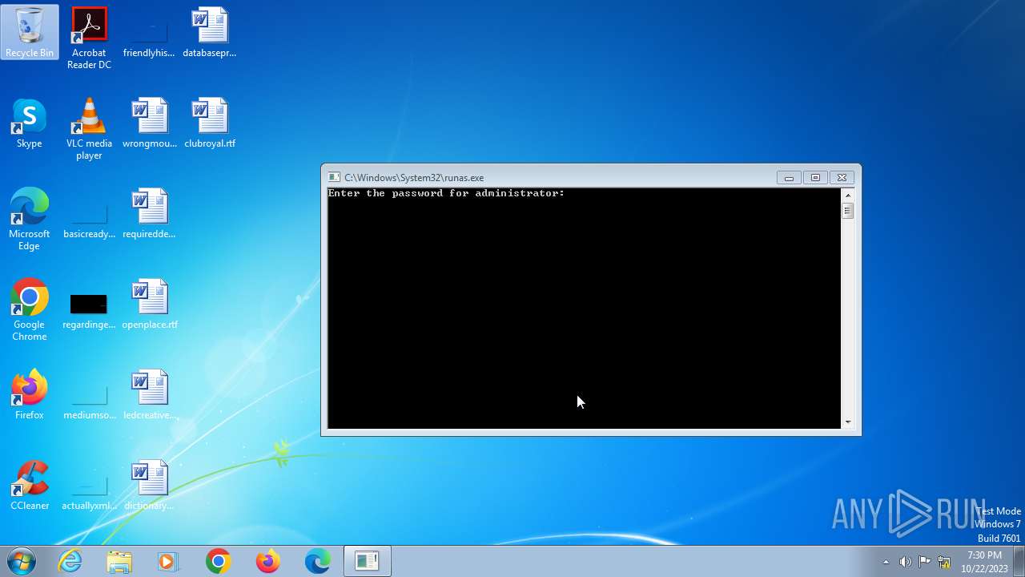The width and height of the screenshot is (1025, 577).
Task: Launch Acrobat Reader DC shortcut
Action: click(89, 38)
